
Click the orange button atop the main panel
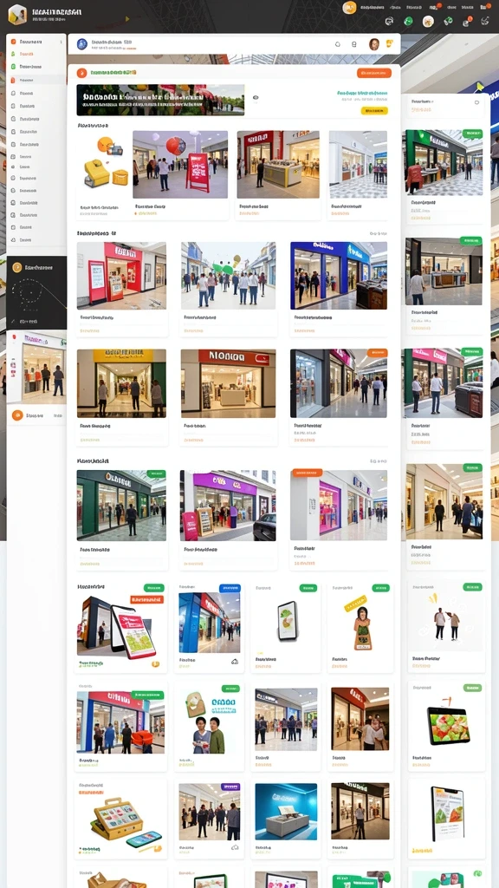pos(374,73)
